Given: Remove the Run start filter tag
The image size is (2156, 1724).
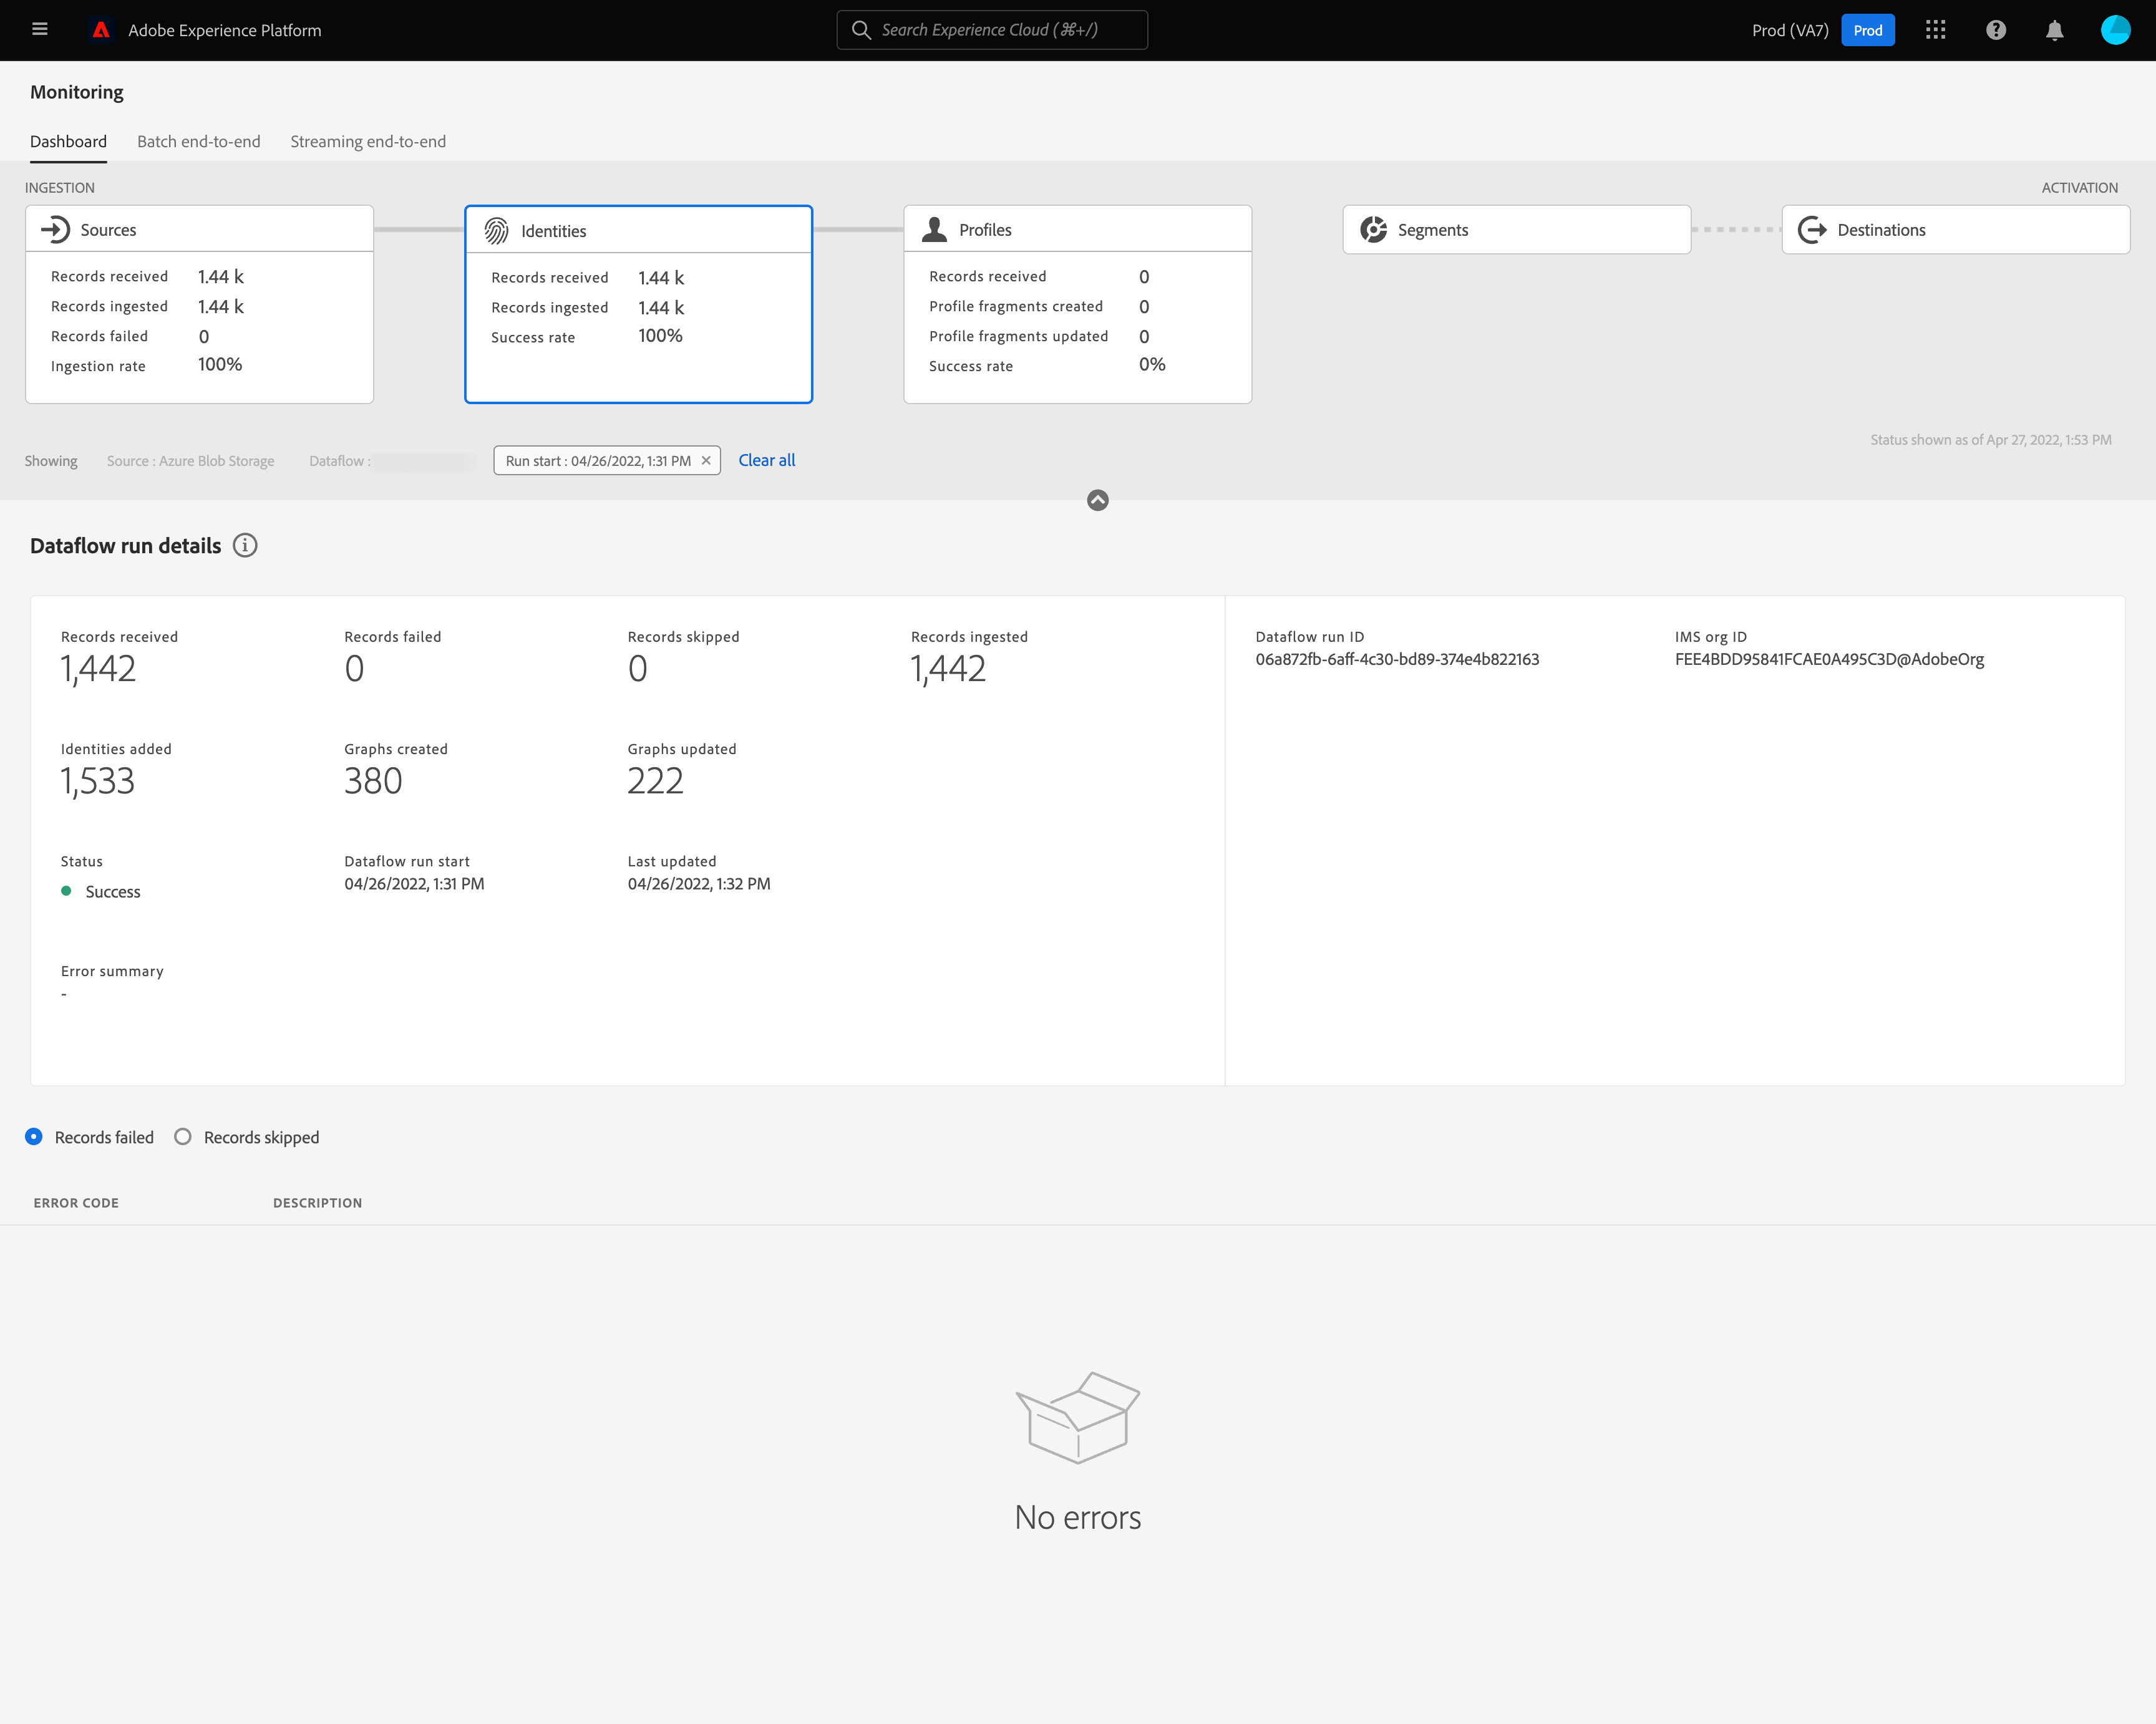Looking at the screenshot, I should [x=706, y=461].
